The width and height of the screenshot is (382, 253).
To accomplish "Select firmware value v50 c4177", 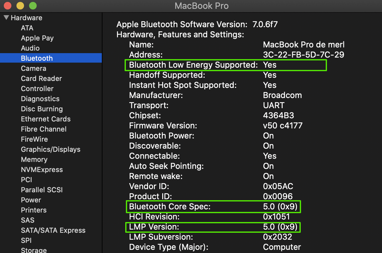I will [x=283, y=126].
